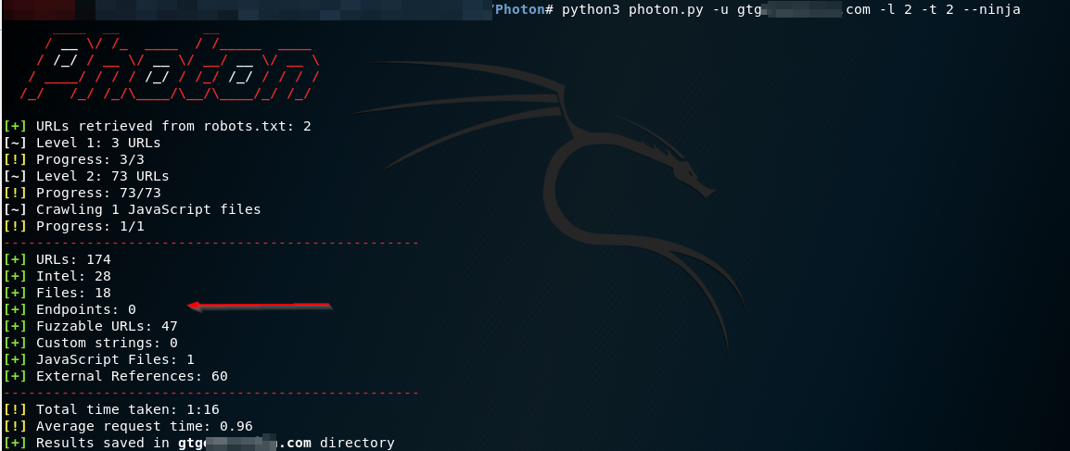Select the 'Endpoints: 0' output line
1070x451 pixels.
[86, 309]
